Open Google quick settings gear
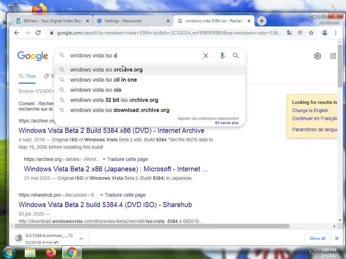Image resolution: width=346 pixels, height=259 pixels. [318, 56]
